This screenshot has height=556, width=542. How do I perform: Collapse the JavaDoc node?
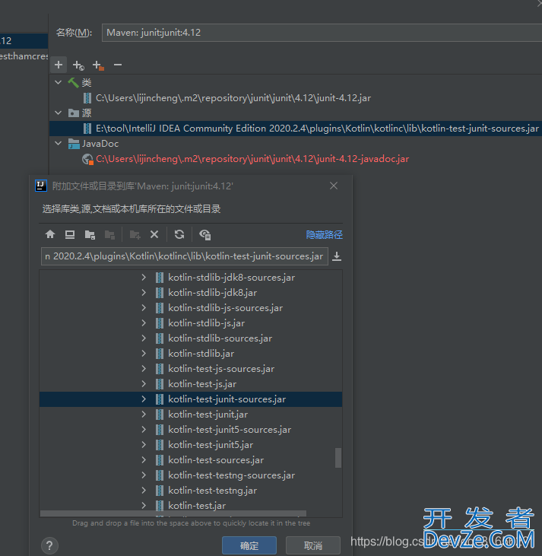coord(58,143)
